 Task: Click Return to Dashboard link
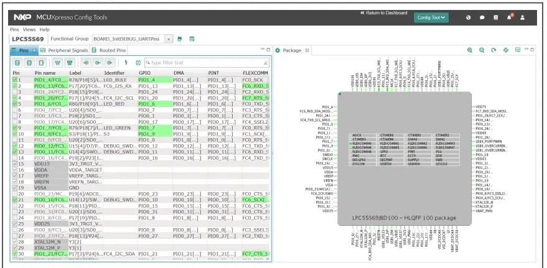pyautogui.click(x=384, y=13)
